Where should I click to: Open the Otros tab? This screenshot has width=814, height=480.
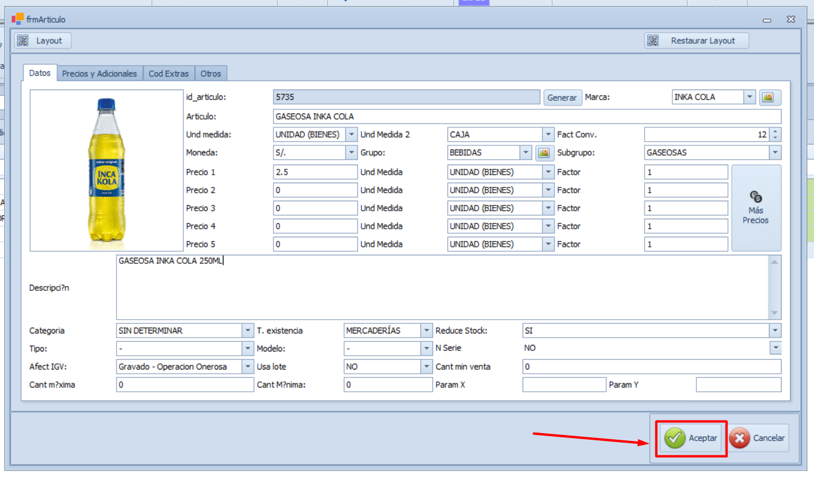(211, 73)
